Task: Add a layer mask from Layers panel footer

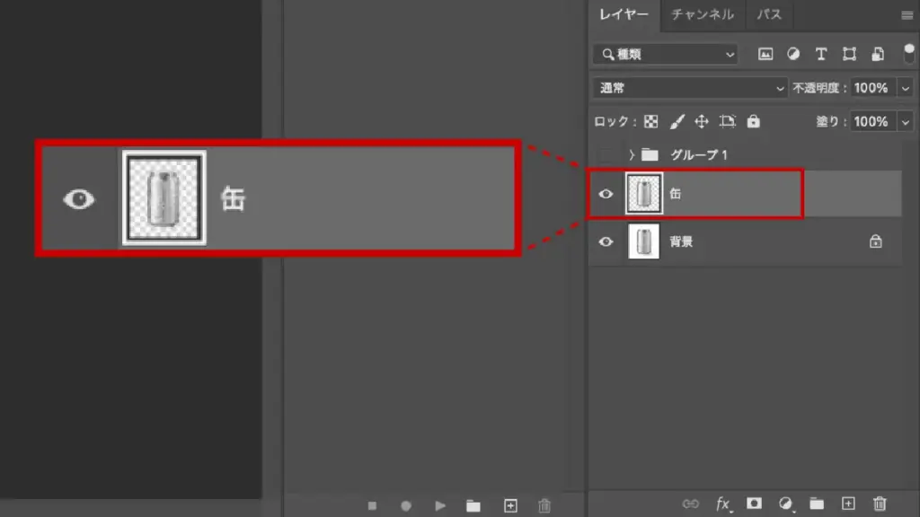Action: tap(755, 504)
